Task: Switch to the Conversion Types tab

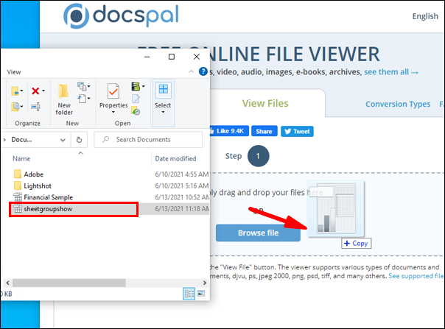Action: (x=398, y=104)
